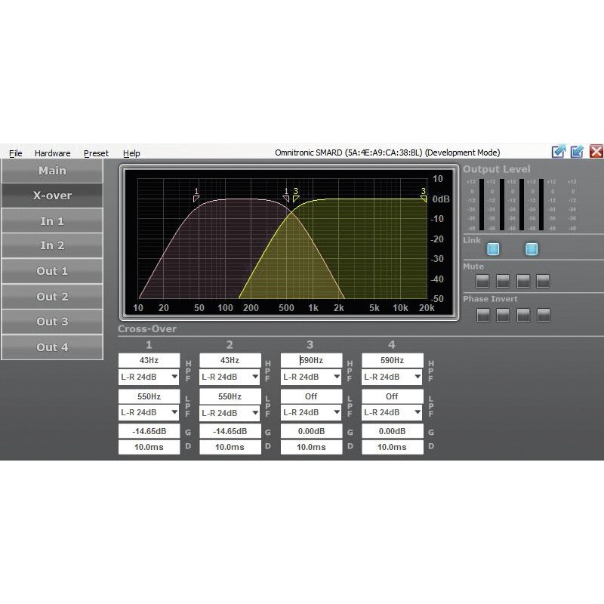Show the Out 3 page
The height and width of the screenshot is (604, 604).
click(x=52, y=322)
